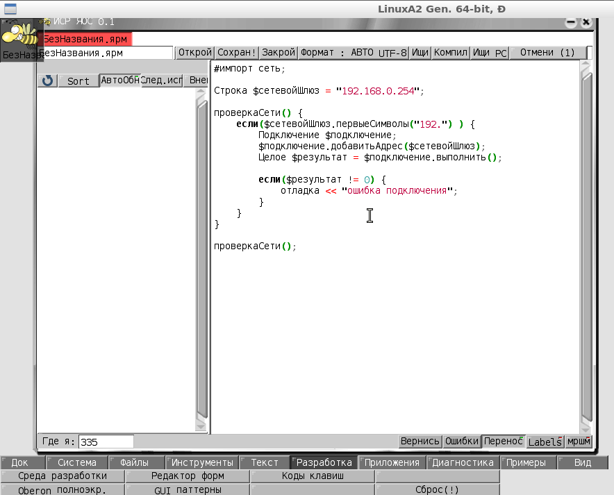Open the Диагностика menu
614x495 pixels.
pyautogui.click(x=463, y=462)
